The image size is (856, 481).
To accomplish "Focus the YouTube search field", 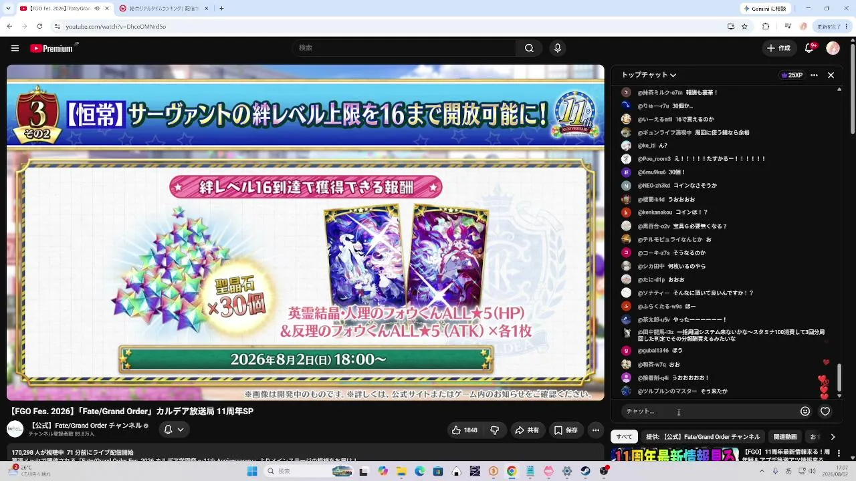I will click(x=403, y=48).
